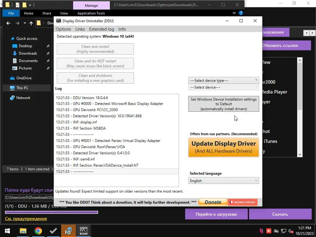316x237 pixels.
Task: Open the Application Tools tab in Explorer
Action: (91, 13)
